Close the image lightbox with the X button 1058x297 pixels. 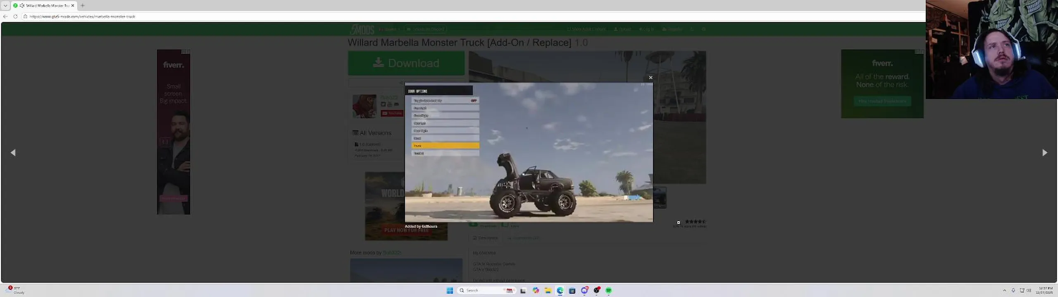pyautogui.click(x=651, y=78)
